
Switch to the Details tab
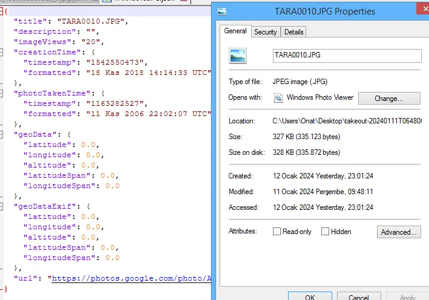coord(293,32)
